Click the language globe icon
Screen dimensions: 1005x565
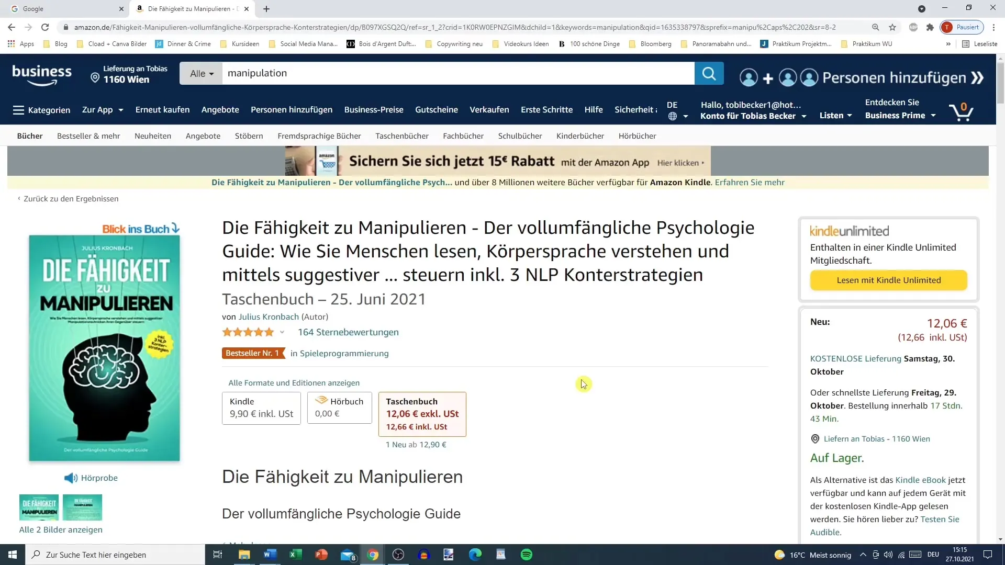coord(673,116)
